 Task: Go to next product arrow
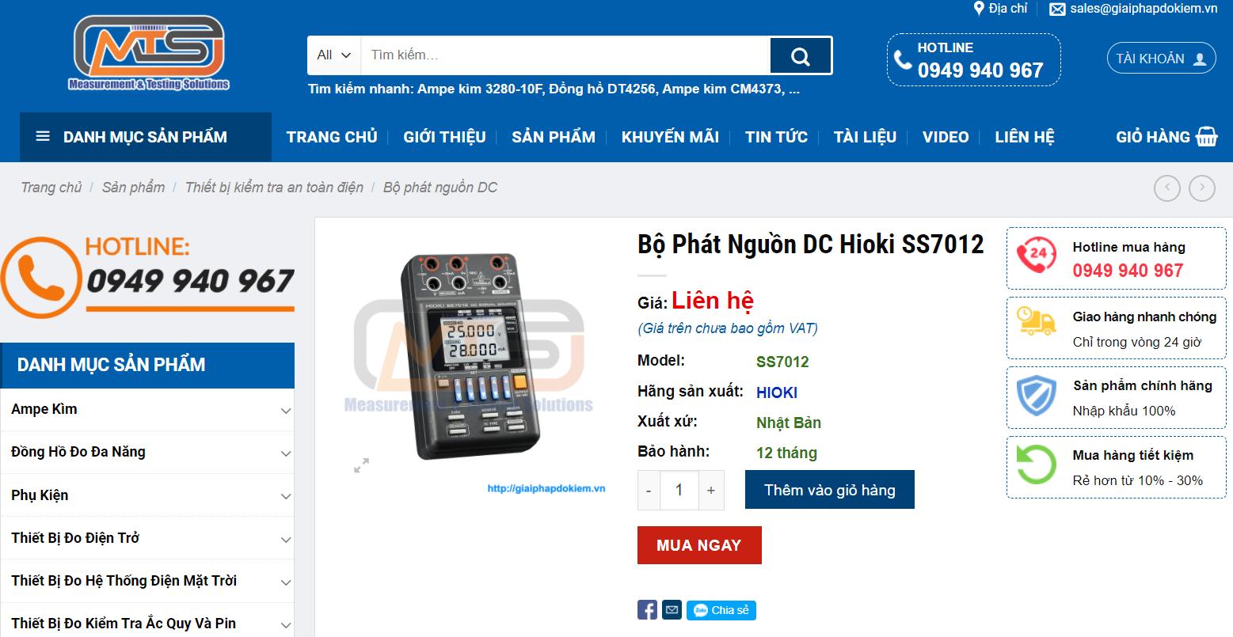point(1202,188)
